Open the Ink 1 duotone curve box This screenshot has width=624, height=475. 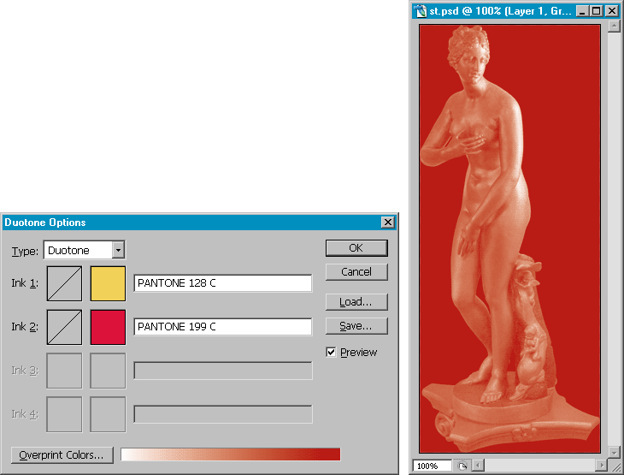click(x=64, y=284)
